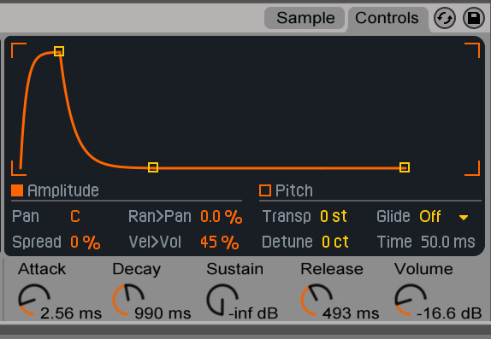Image resolution: width=491 pixels, height=339 pixels.
Task: Click the Hot-Swap circular arrows icon
Action: [444, 18]
